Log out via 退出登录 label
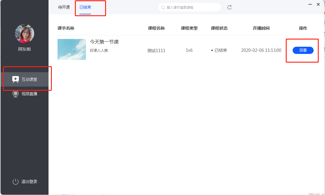Viewport: 325px width, 195px height. pos(29,182)
